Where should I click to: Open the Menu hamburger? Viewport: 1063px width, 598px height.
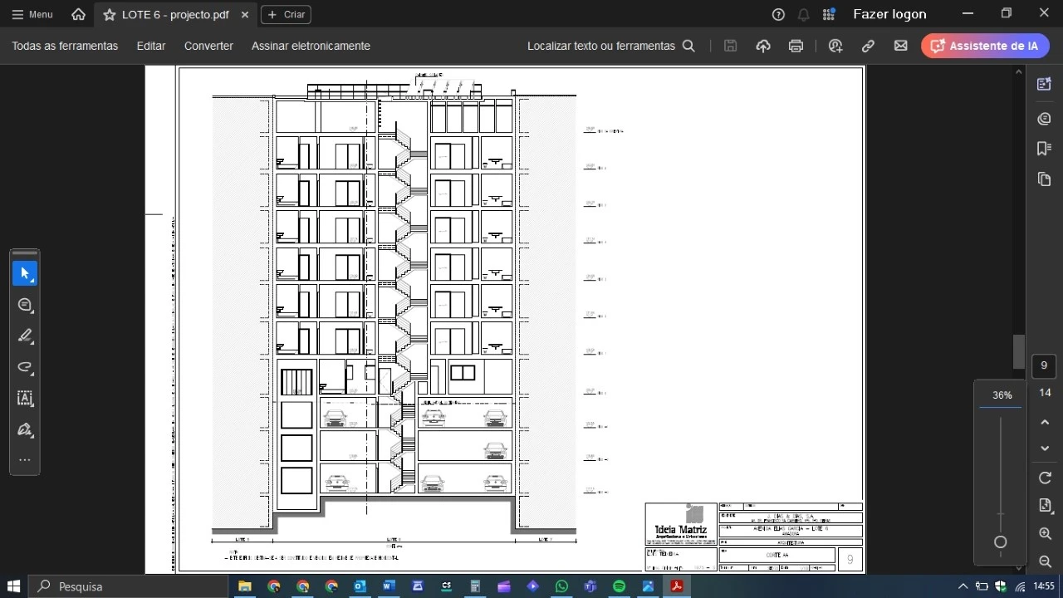32,14
